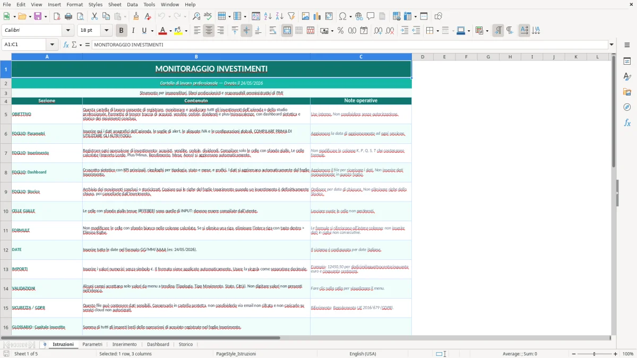This screenshot has height=358, width=637.
Task: Open the font size dropdown
Action: [x=107, y=31]
